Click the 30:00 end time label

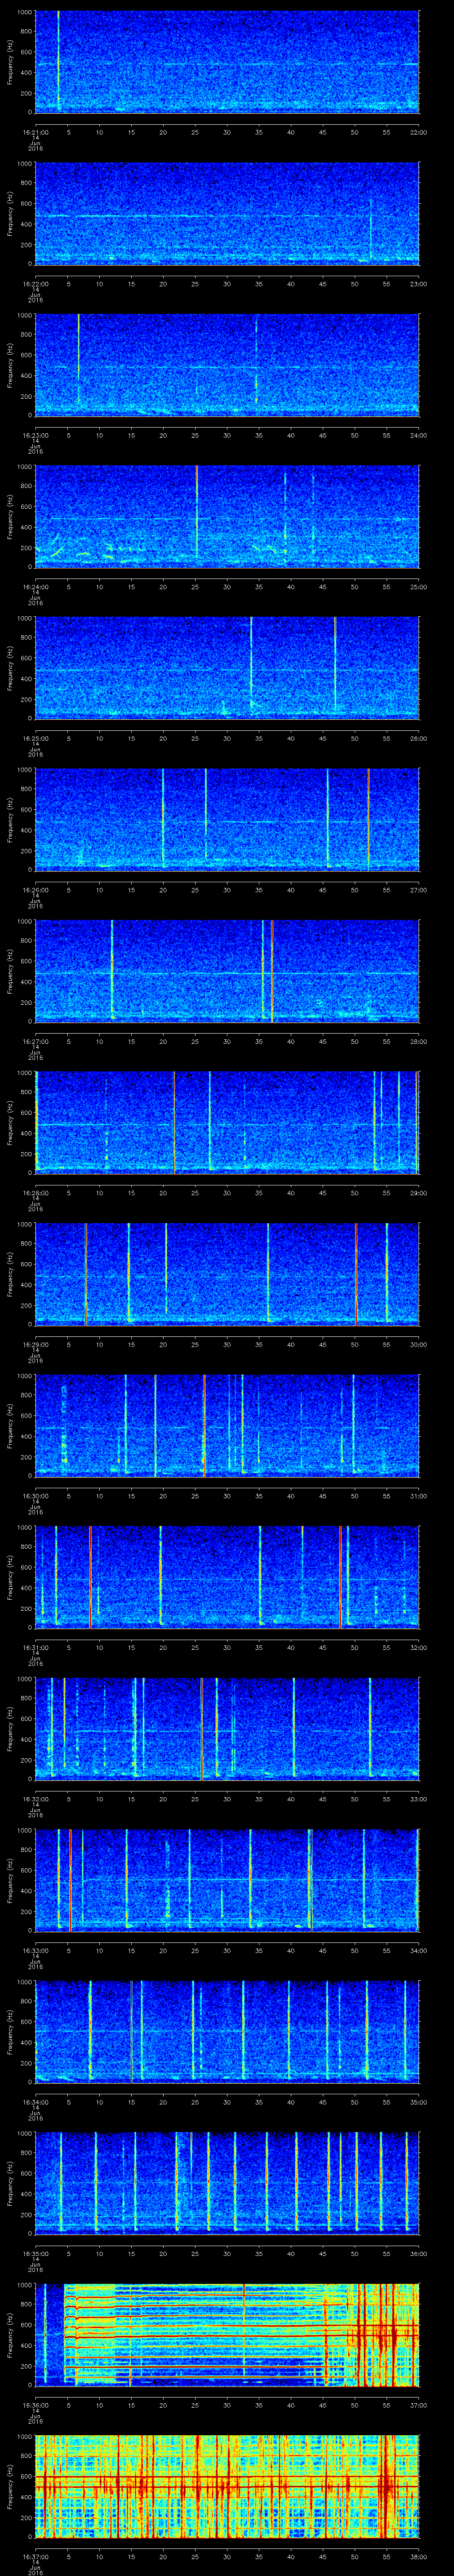418,1344
